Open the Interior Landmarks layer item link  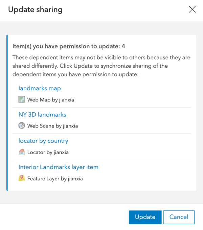pos(59,167)
